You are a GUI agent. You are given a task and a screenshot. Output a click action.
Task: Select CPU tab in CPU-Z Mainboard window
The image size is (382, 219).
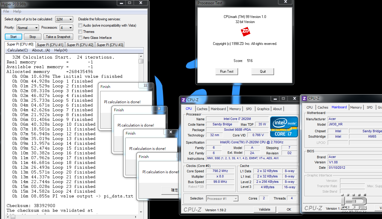(309, 107)
